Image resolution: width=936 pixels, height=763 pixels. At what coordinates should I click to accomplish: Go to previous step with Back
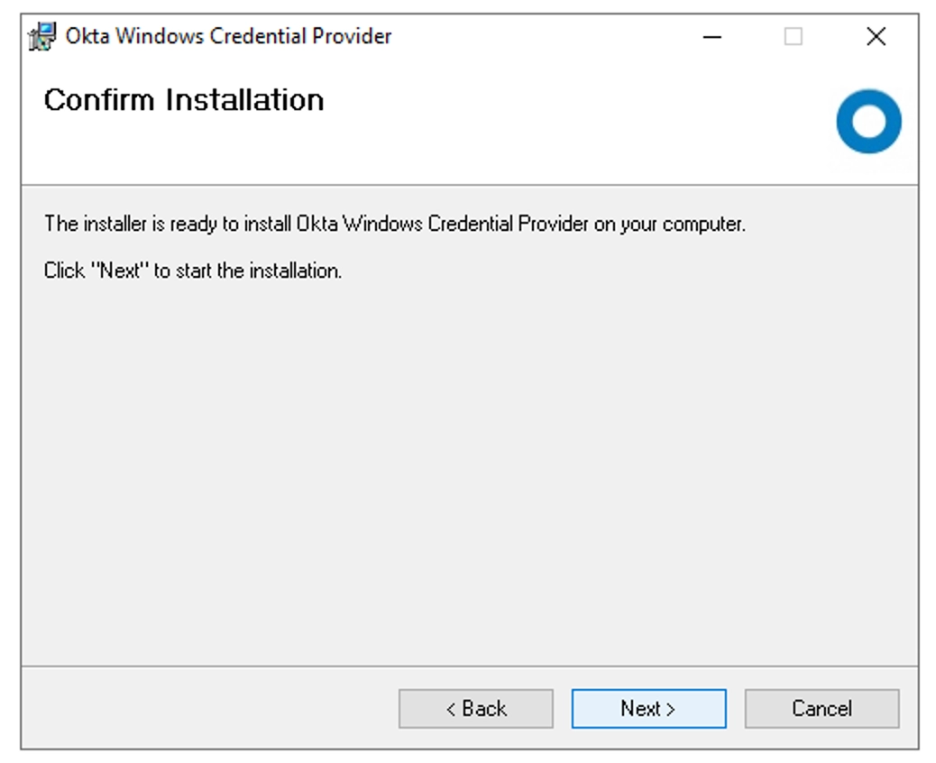(476, 709)
